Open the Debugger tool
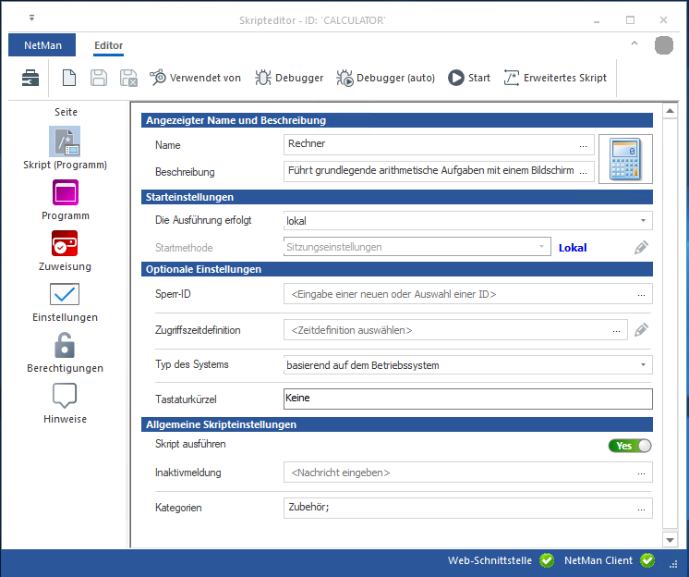Image resolution: width=689 pixels, height=577 pixels. tap(288, 78)
